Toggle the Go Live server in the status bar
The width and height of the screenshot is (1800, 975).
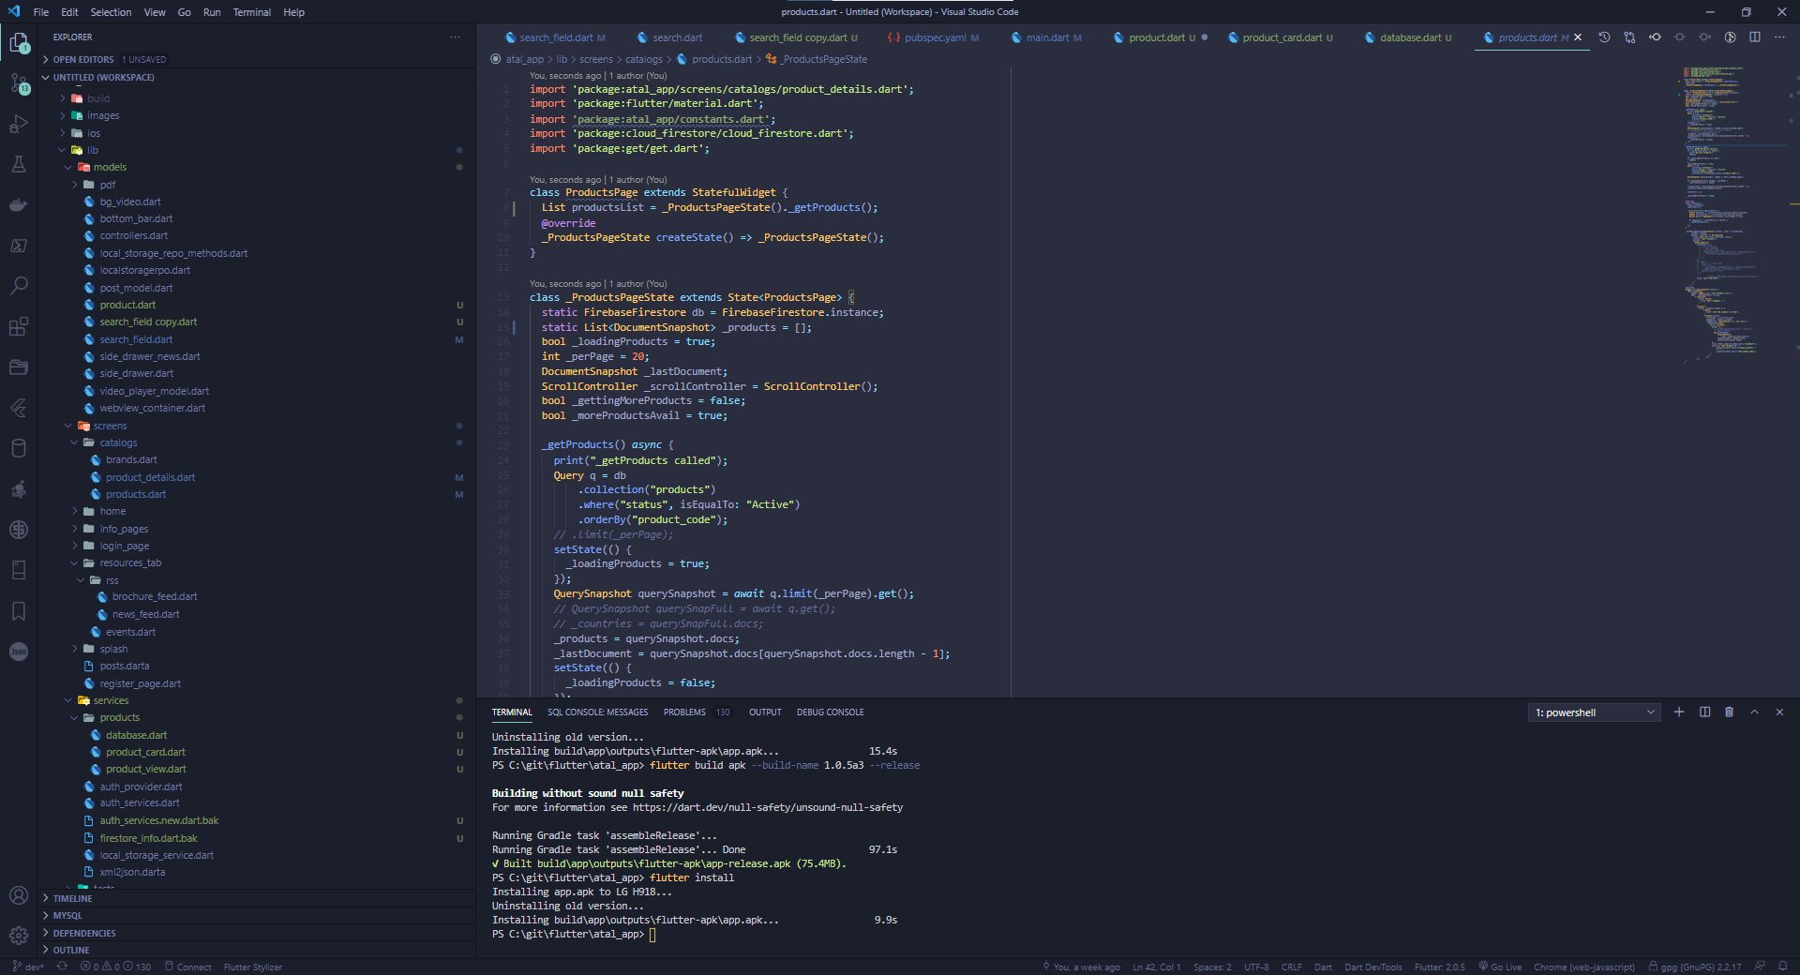[1500, 967]
